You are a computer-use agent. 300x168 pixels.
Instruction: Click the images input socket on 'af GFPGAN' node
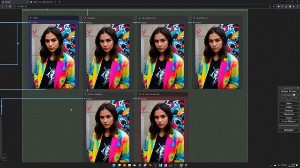(194, 22)
